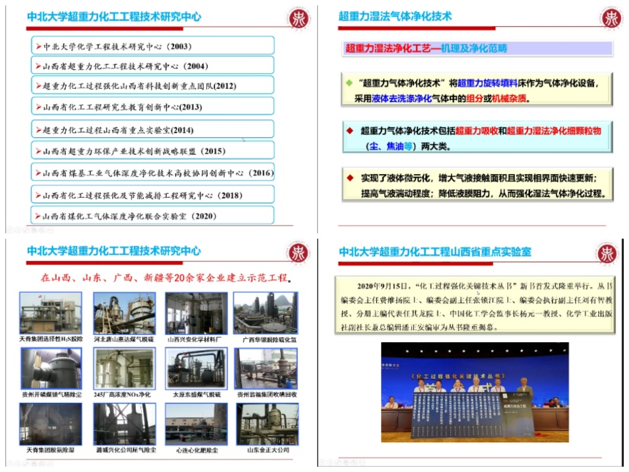Click the university emblem on the gas purification slide

tap(610, 18)
